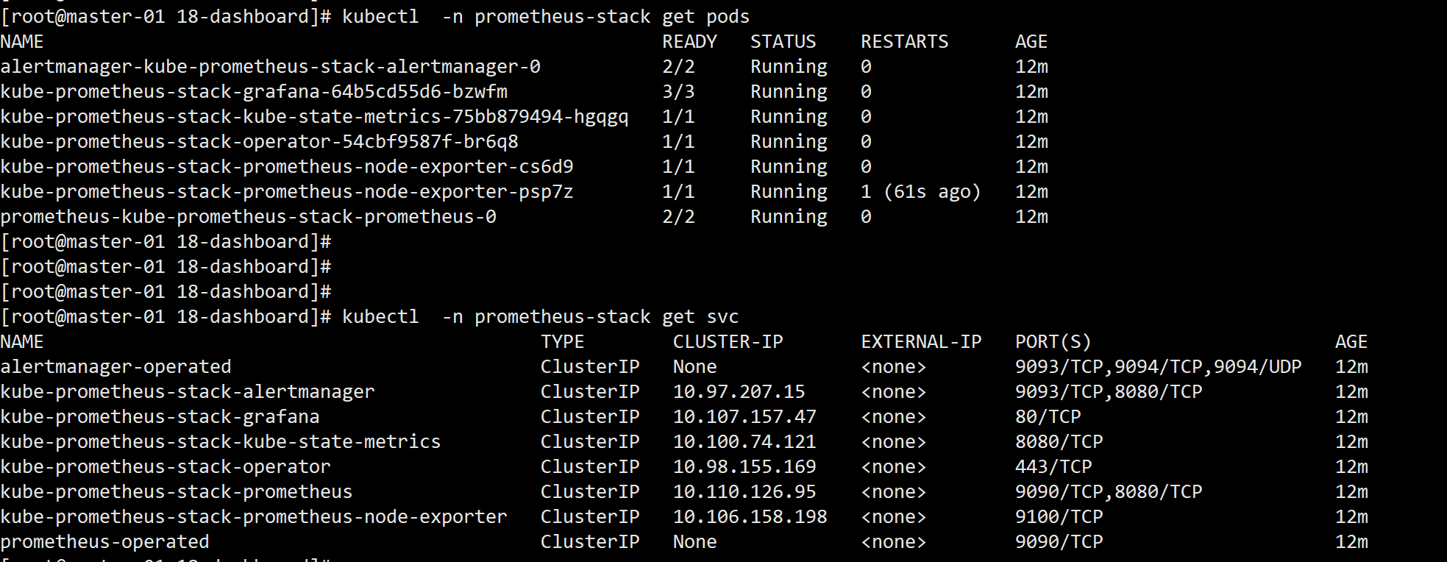This screenshot has height=562, width=1447.
Task: Click the EXTERNAL-IP column header
Action: (921, 342)
